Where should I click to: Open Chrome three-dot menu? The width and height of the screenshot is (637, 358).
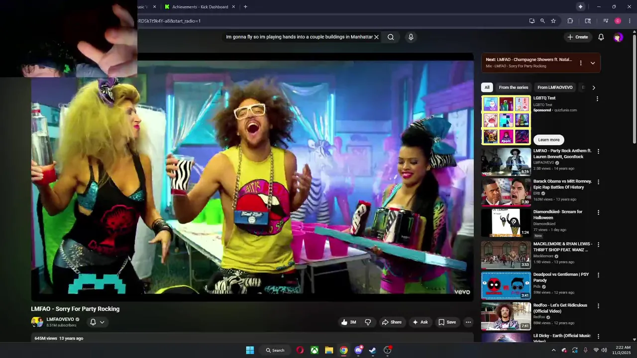[x=630, y=21]
